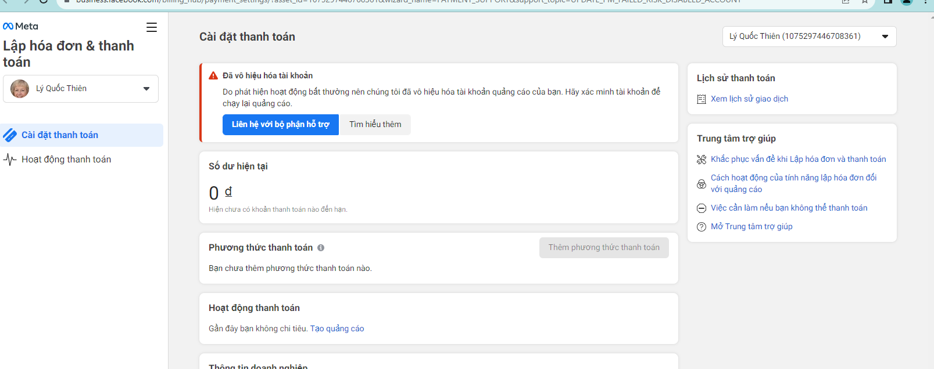Click the browser bookmark star icon
The height and width of the screenshot is (369, 934).
(865, 2)
